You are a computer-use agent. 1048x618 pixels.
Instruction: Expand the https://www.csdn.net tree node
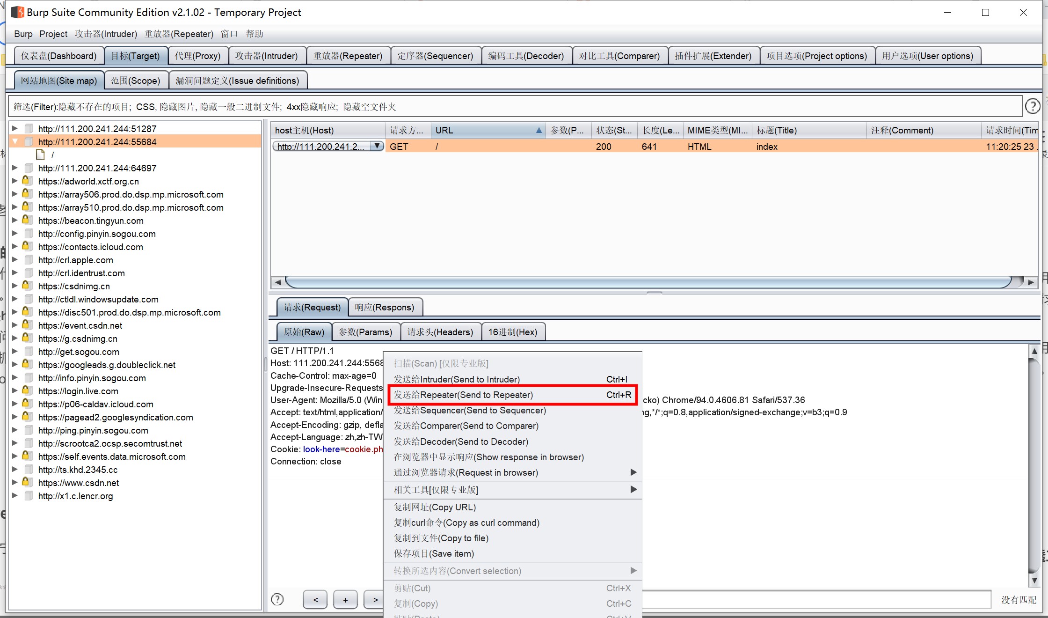[x=15, y=482]
